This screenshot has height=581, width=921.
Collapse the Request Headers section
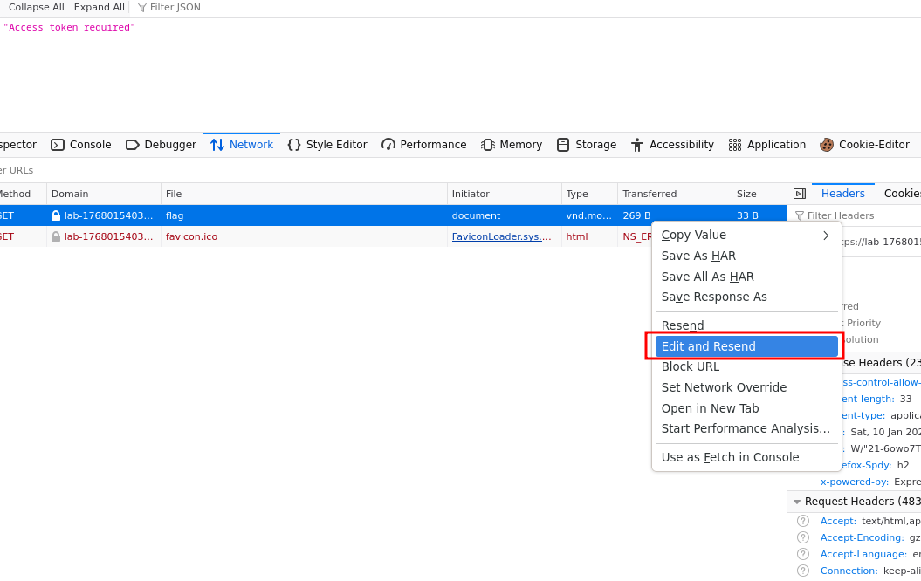click(797, 502)
